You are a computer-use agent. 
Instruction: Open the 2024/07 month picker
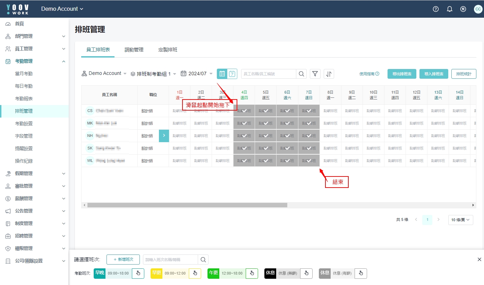(197, 74)
